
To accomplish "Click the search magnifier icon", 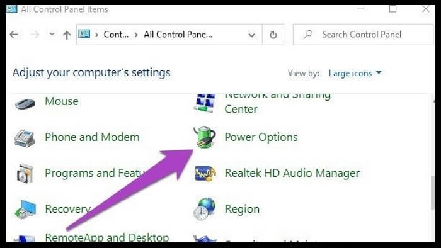I will 308,35.
